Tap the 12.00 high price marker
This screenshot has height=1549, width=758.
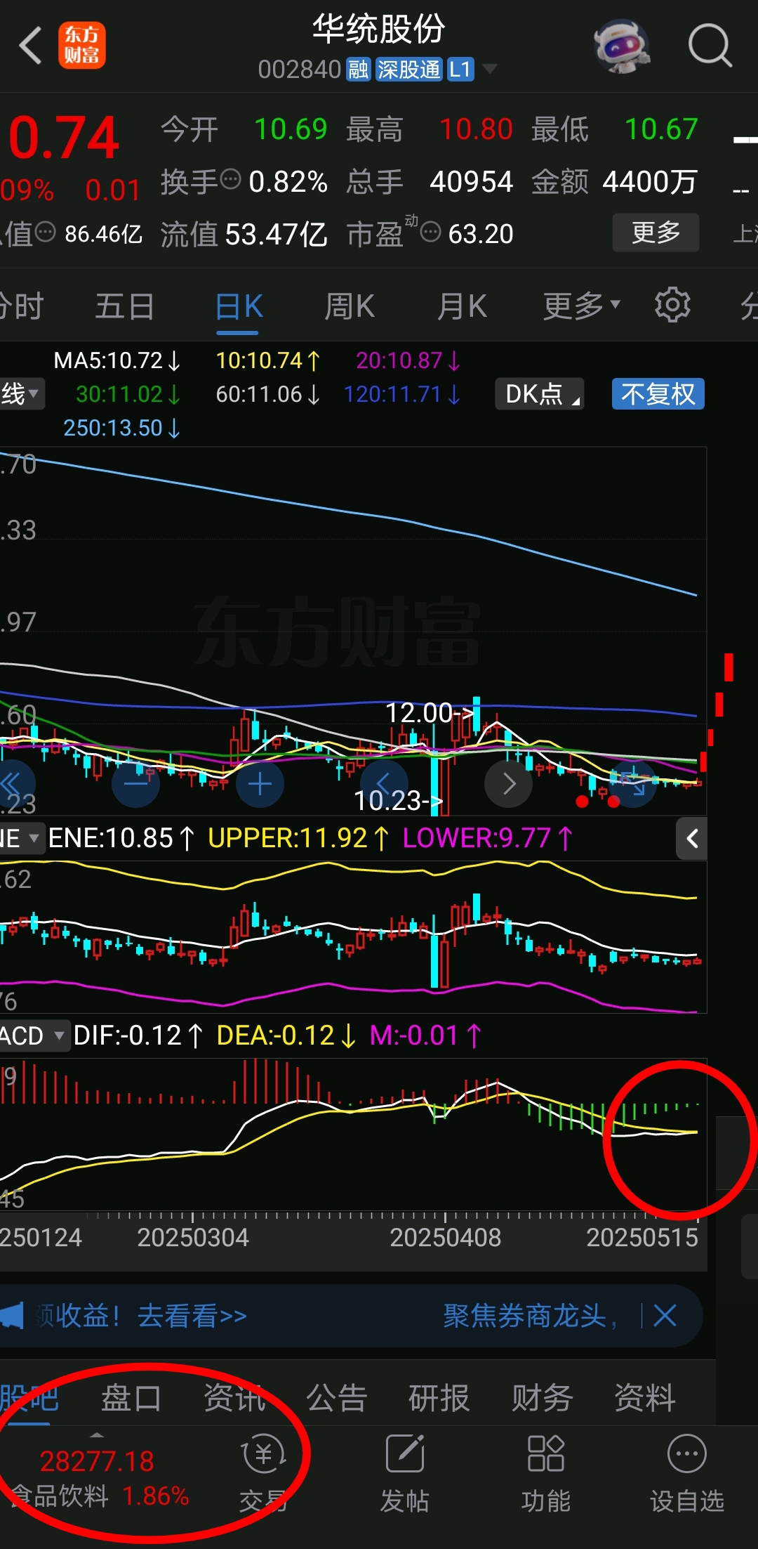coord(430,714)
